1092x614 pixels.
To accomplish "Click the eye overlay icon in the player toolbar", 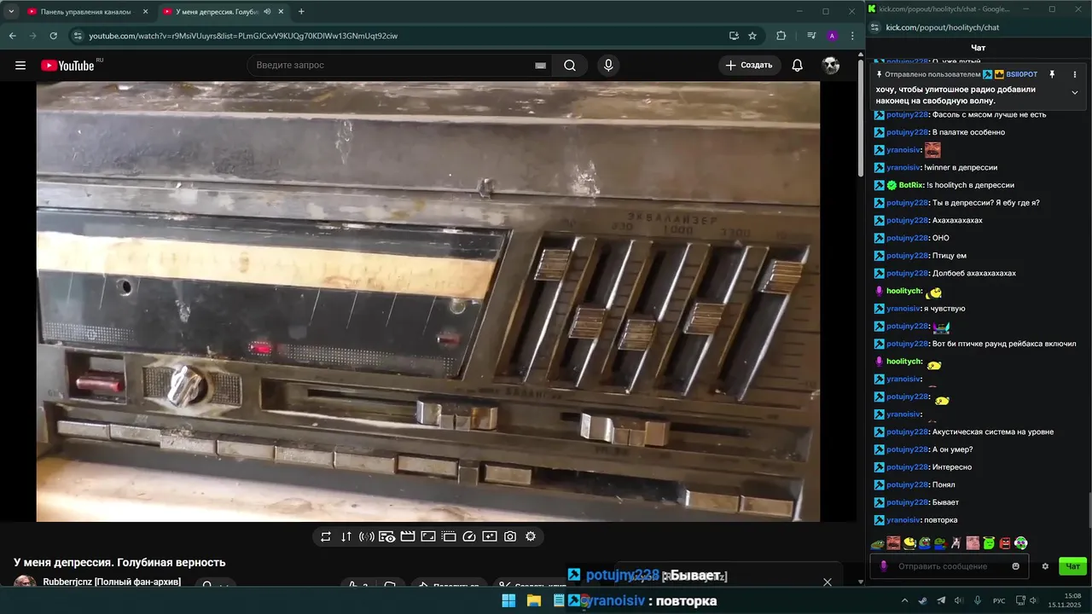I will [387, 536].
